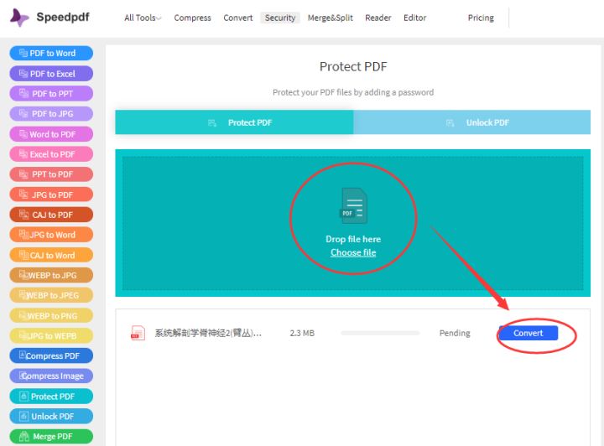Open the Pricing page

481,18
